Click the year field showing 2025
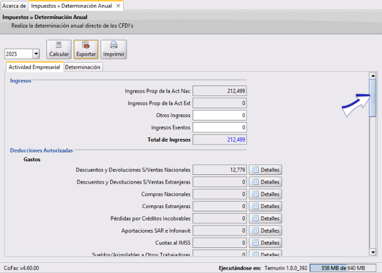The image size is (382, 273). pyautogui.click(x=19, y=54)
